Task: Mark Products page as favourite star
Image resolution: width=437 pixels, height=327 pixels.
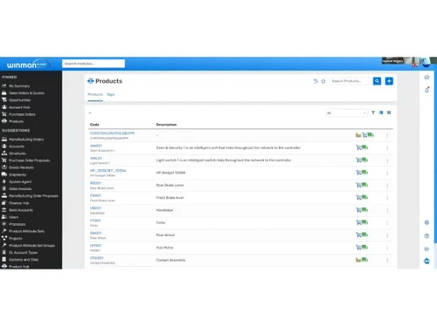Action: [323, 81]
